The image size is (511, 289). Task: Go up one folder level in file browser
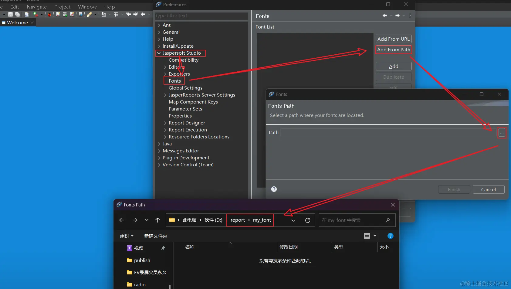coord(157,220)
